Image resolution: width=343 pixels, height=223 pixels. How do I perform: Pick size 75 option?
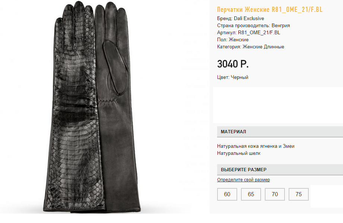(299, 194)
